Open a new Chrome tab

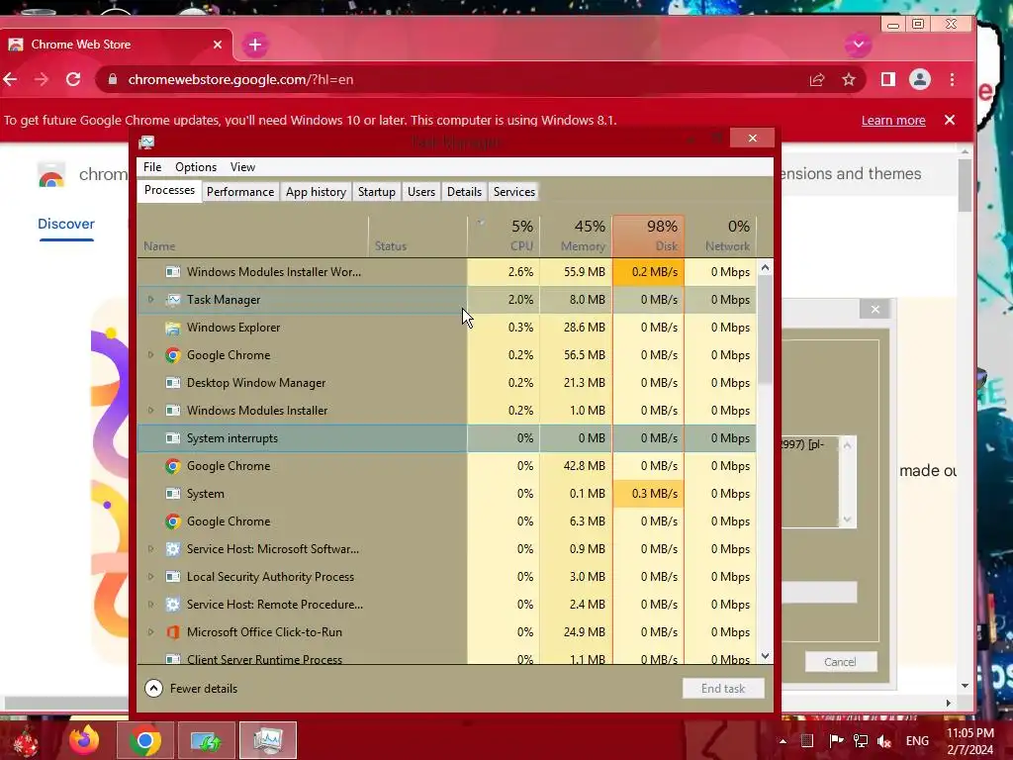255,45
